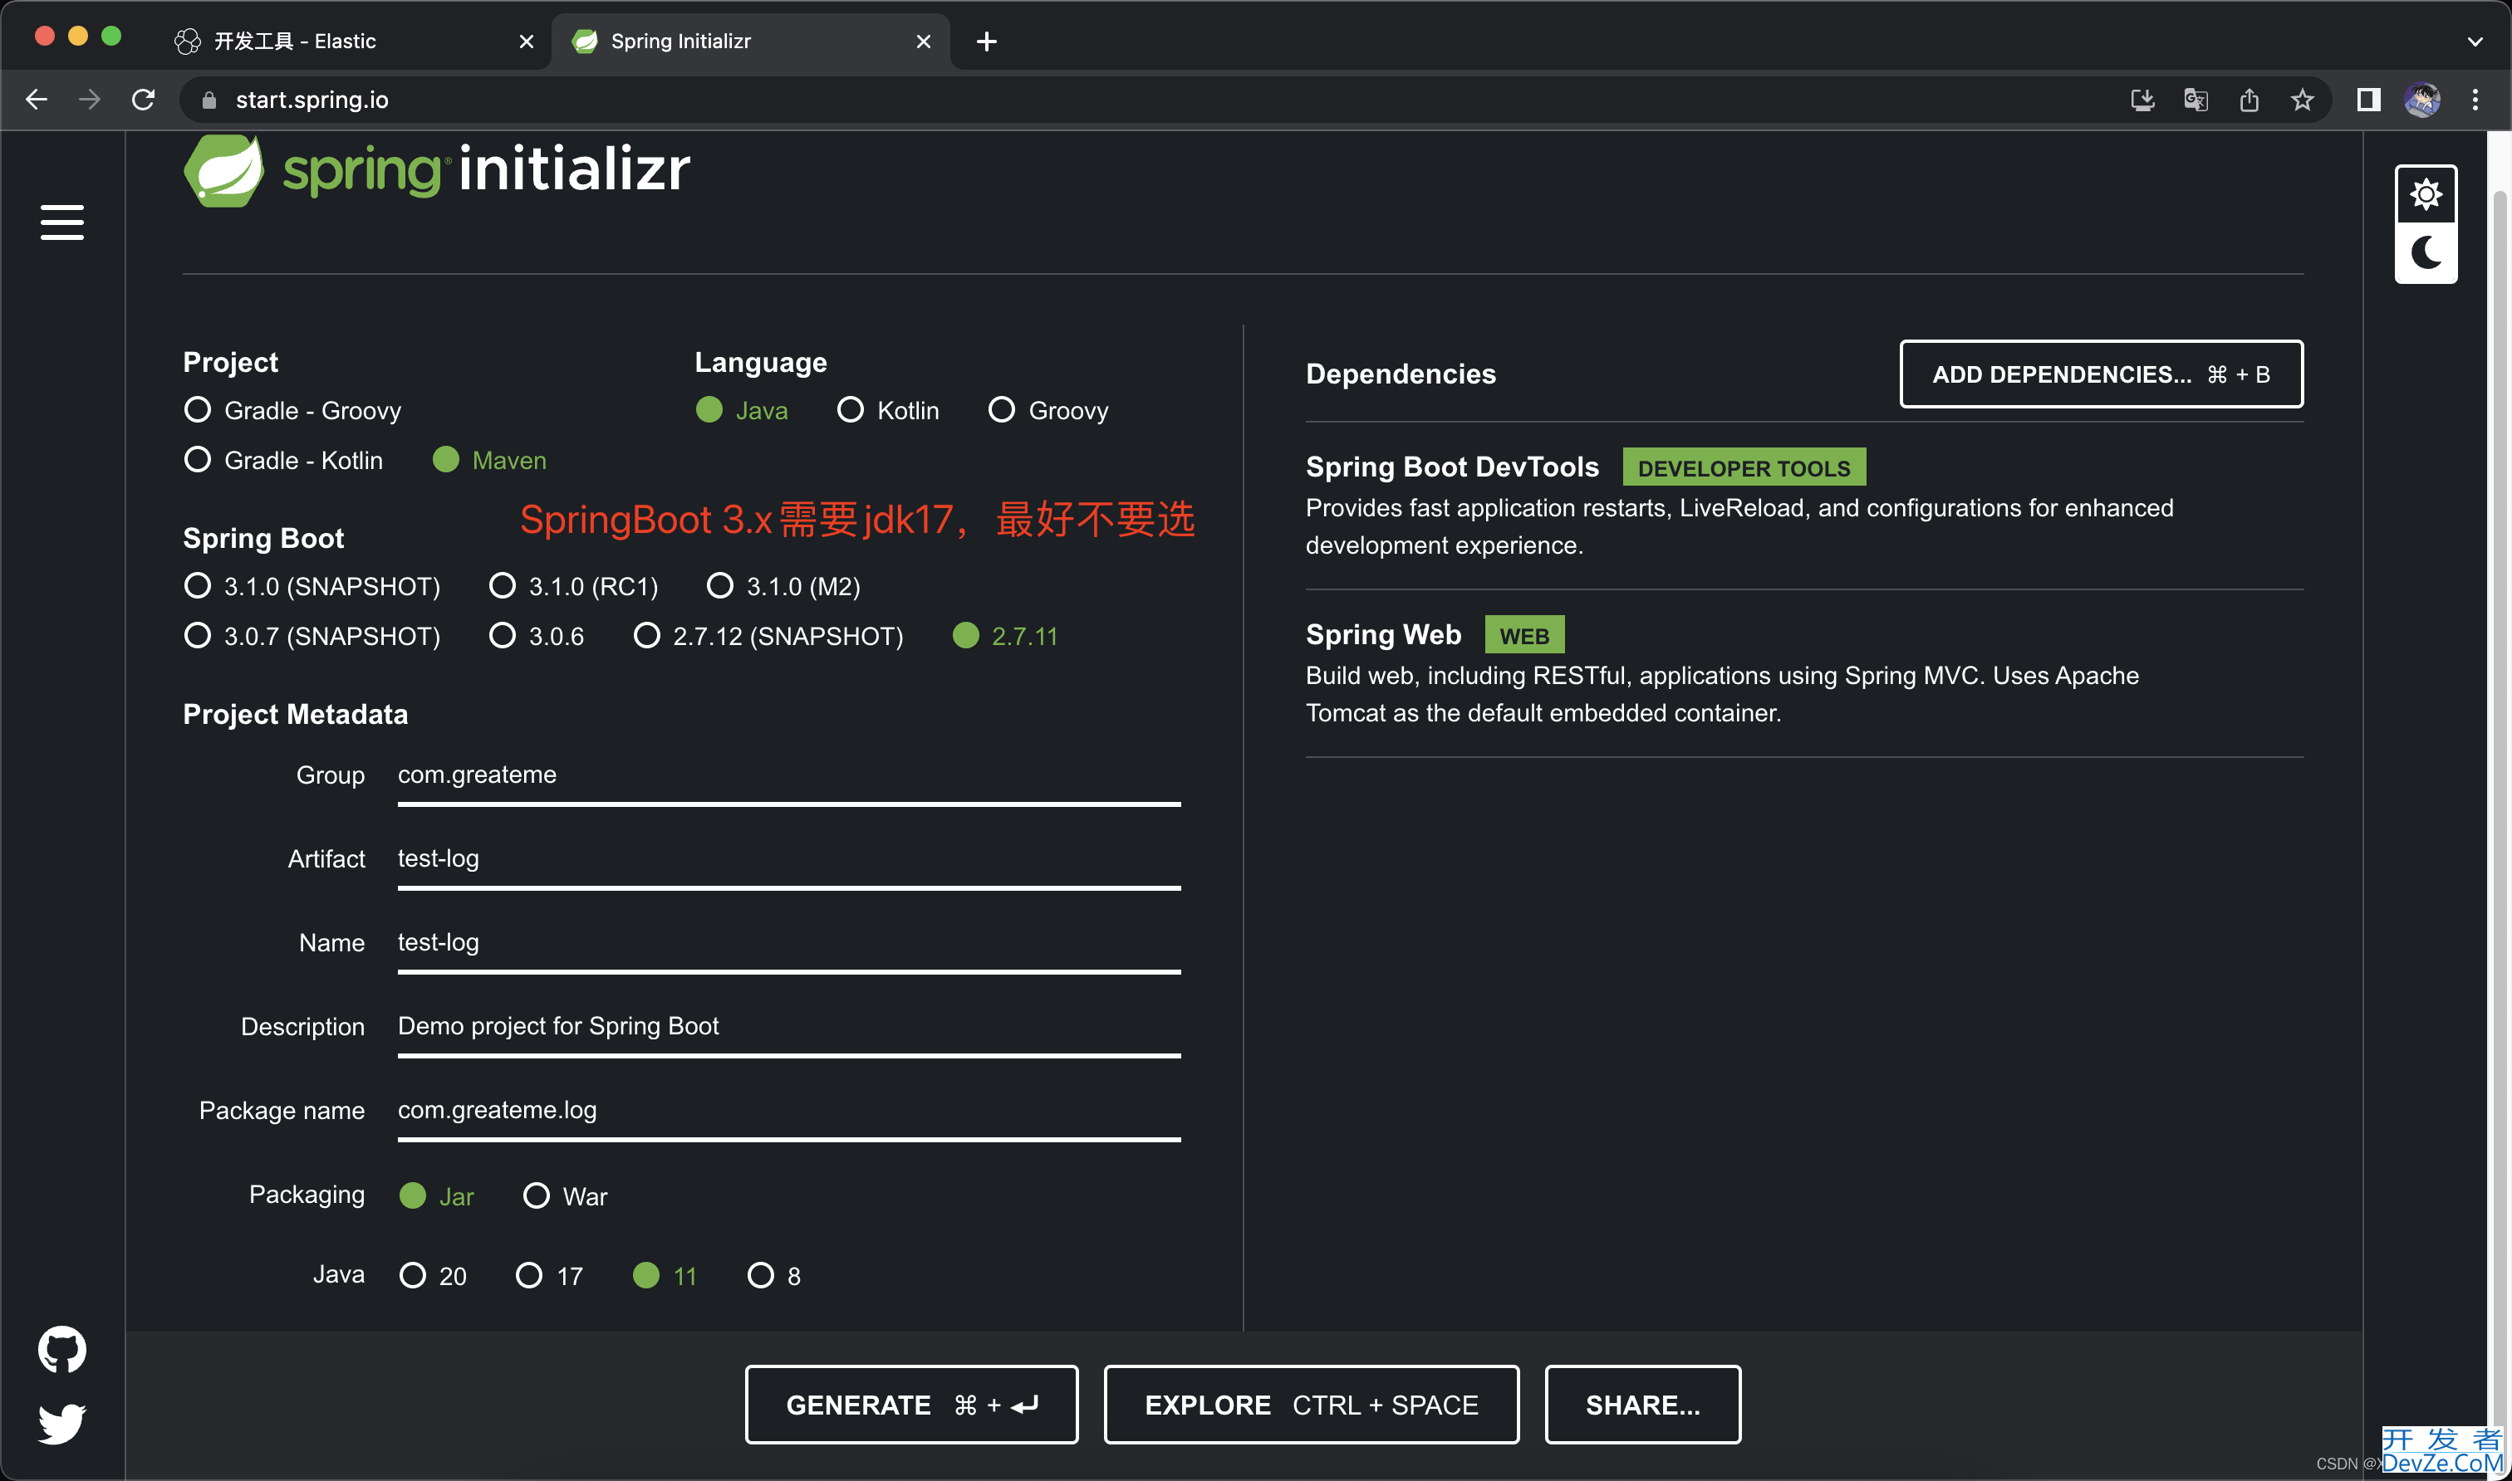2512x1481 pixels.
Task: Select Java as language
Action: (742, 410)
